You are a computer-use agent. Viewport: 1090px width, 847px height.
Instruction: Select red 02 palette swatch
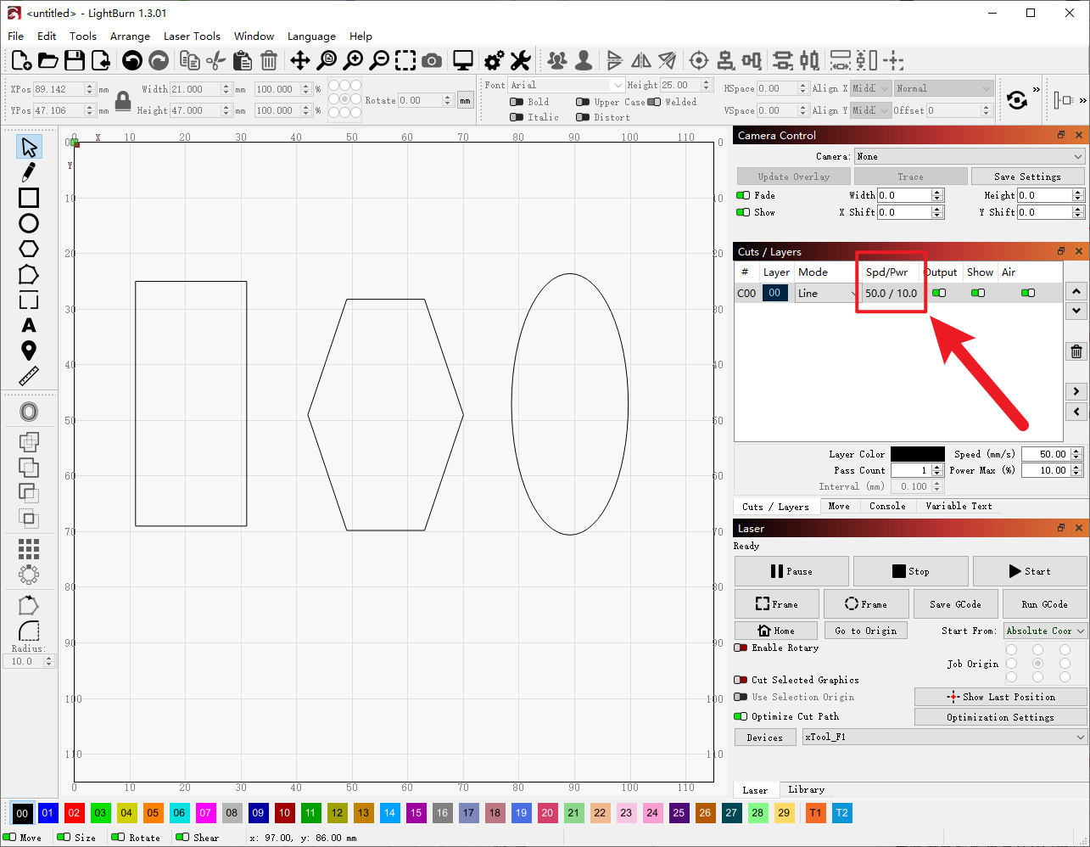click(74, 813)
